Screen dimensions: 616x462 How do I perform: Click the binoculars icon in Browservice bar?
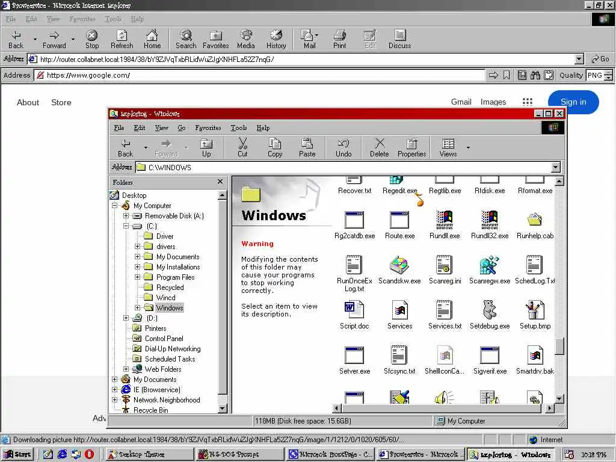[535, 75]
